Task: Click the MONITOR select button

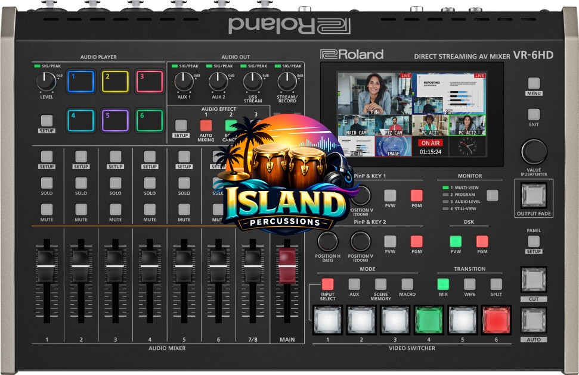Action: coord(492,195)
